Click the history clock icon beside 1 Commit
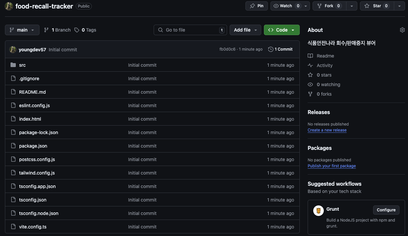The height and width of the screenshot is (236, 408). [x=271, y=49]
